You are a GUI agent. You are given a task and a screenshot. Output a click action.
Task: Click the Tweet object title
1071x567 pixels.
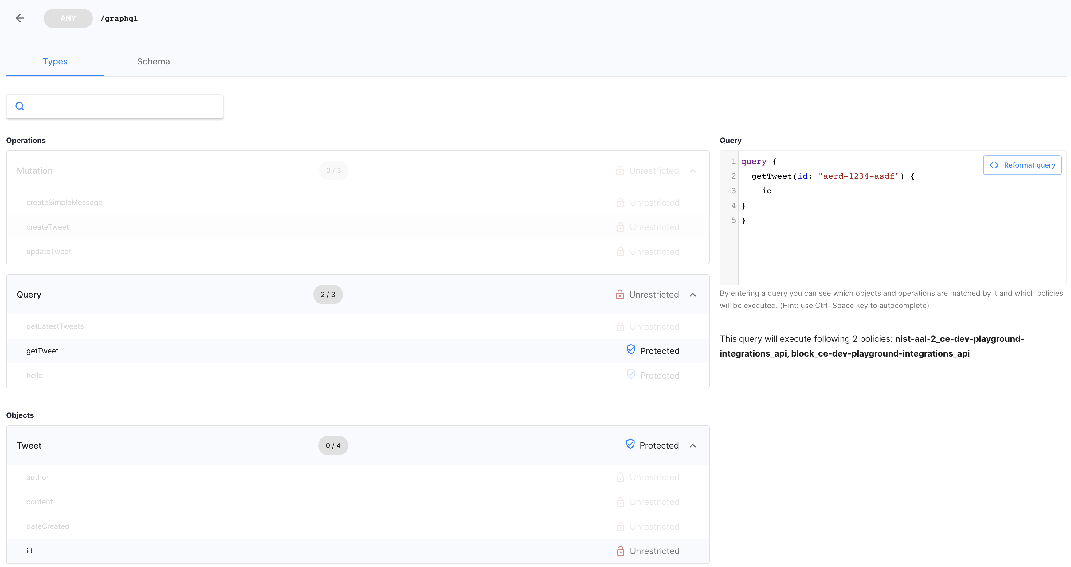click(29, 446)
